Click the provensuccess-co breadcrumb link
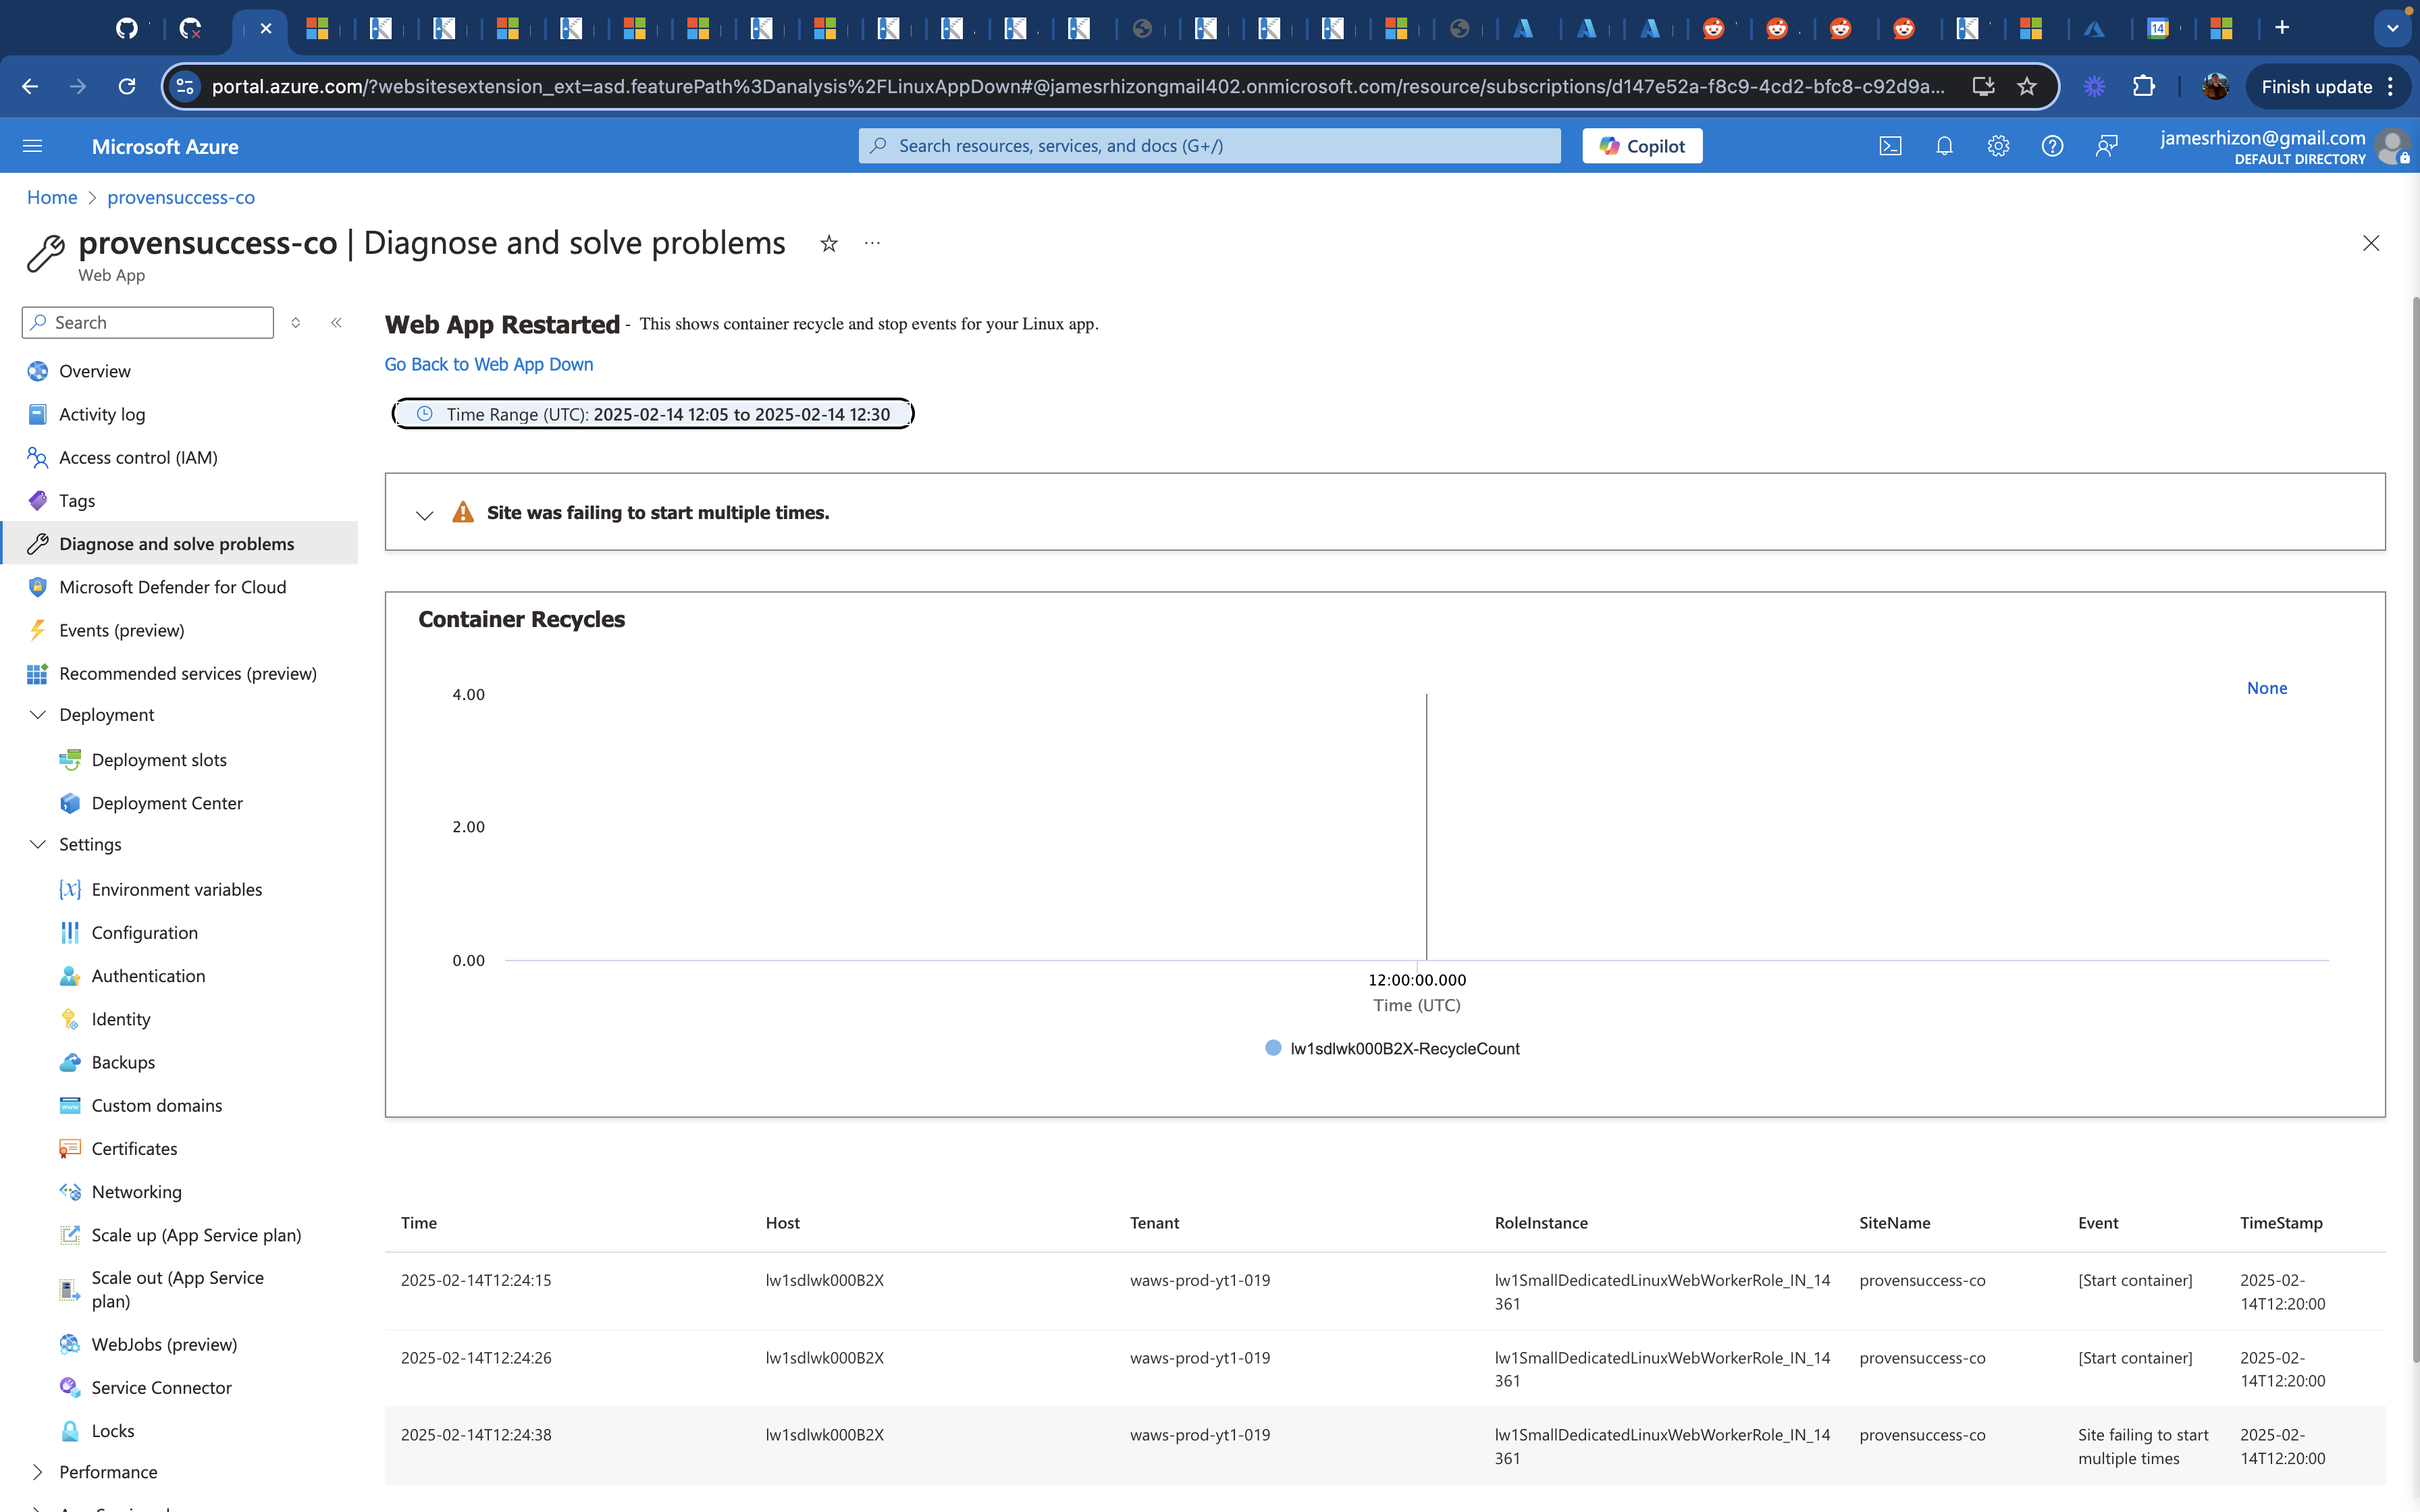This screenshot has height=1512, width=2420. click(181, 197)
